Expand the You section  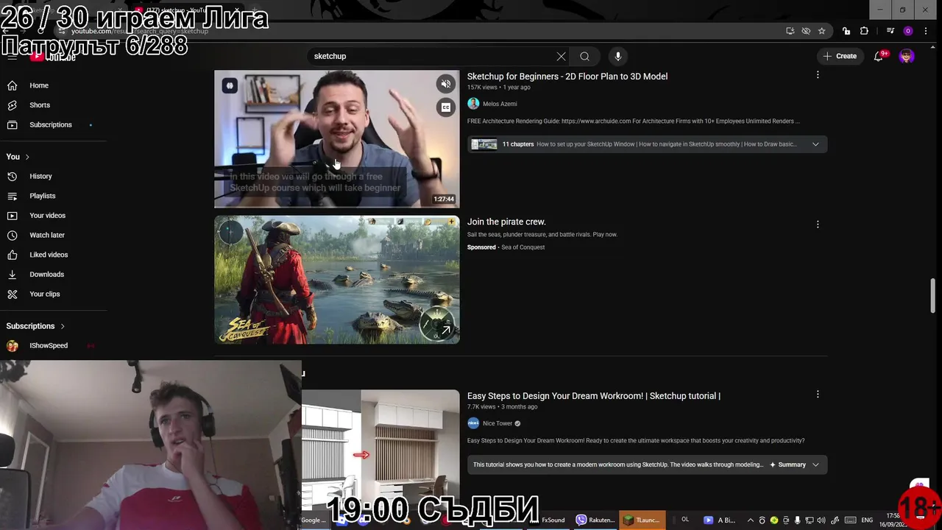click(18, 157)
